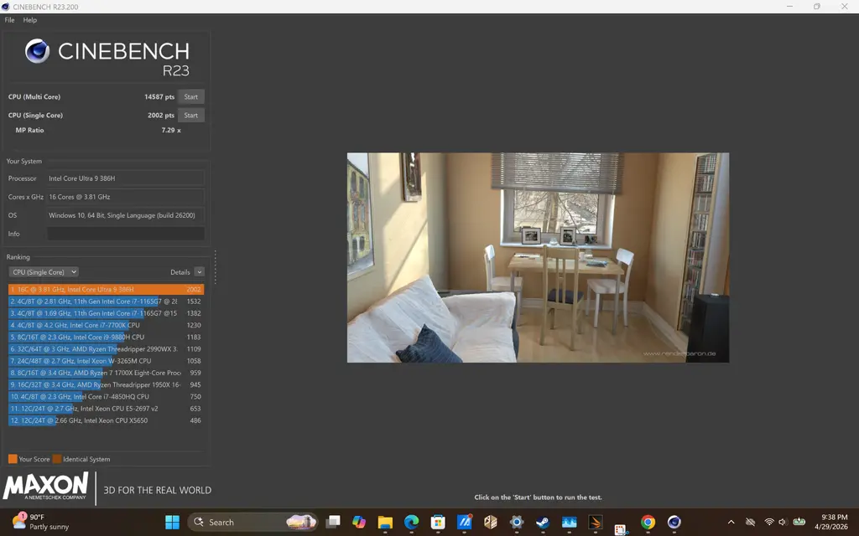The width and height of the screenshot is (859, 536).
Task: Switch to the Cinebench taskbar icon
Action: 674,523
